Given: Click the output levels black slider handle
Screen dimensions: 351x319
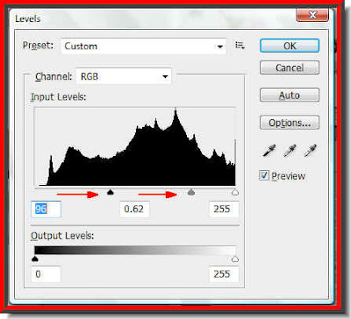Looking at the screenshot, I should coord(35,259).
